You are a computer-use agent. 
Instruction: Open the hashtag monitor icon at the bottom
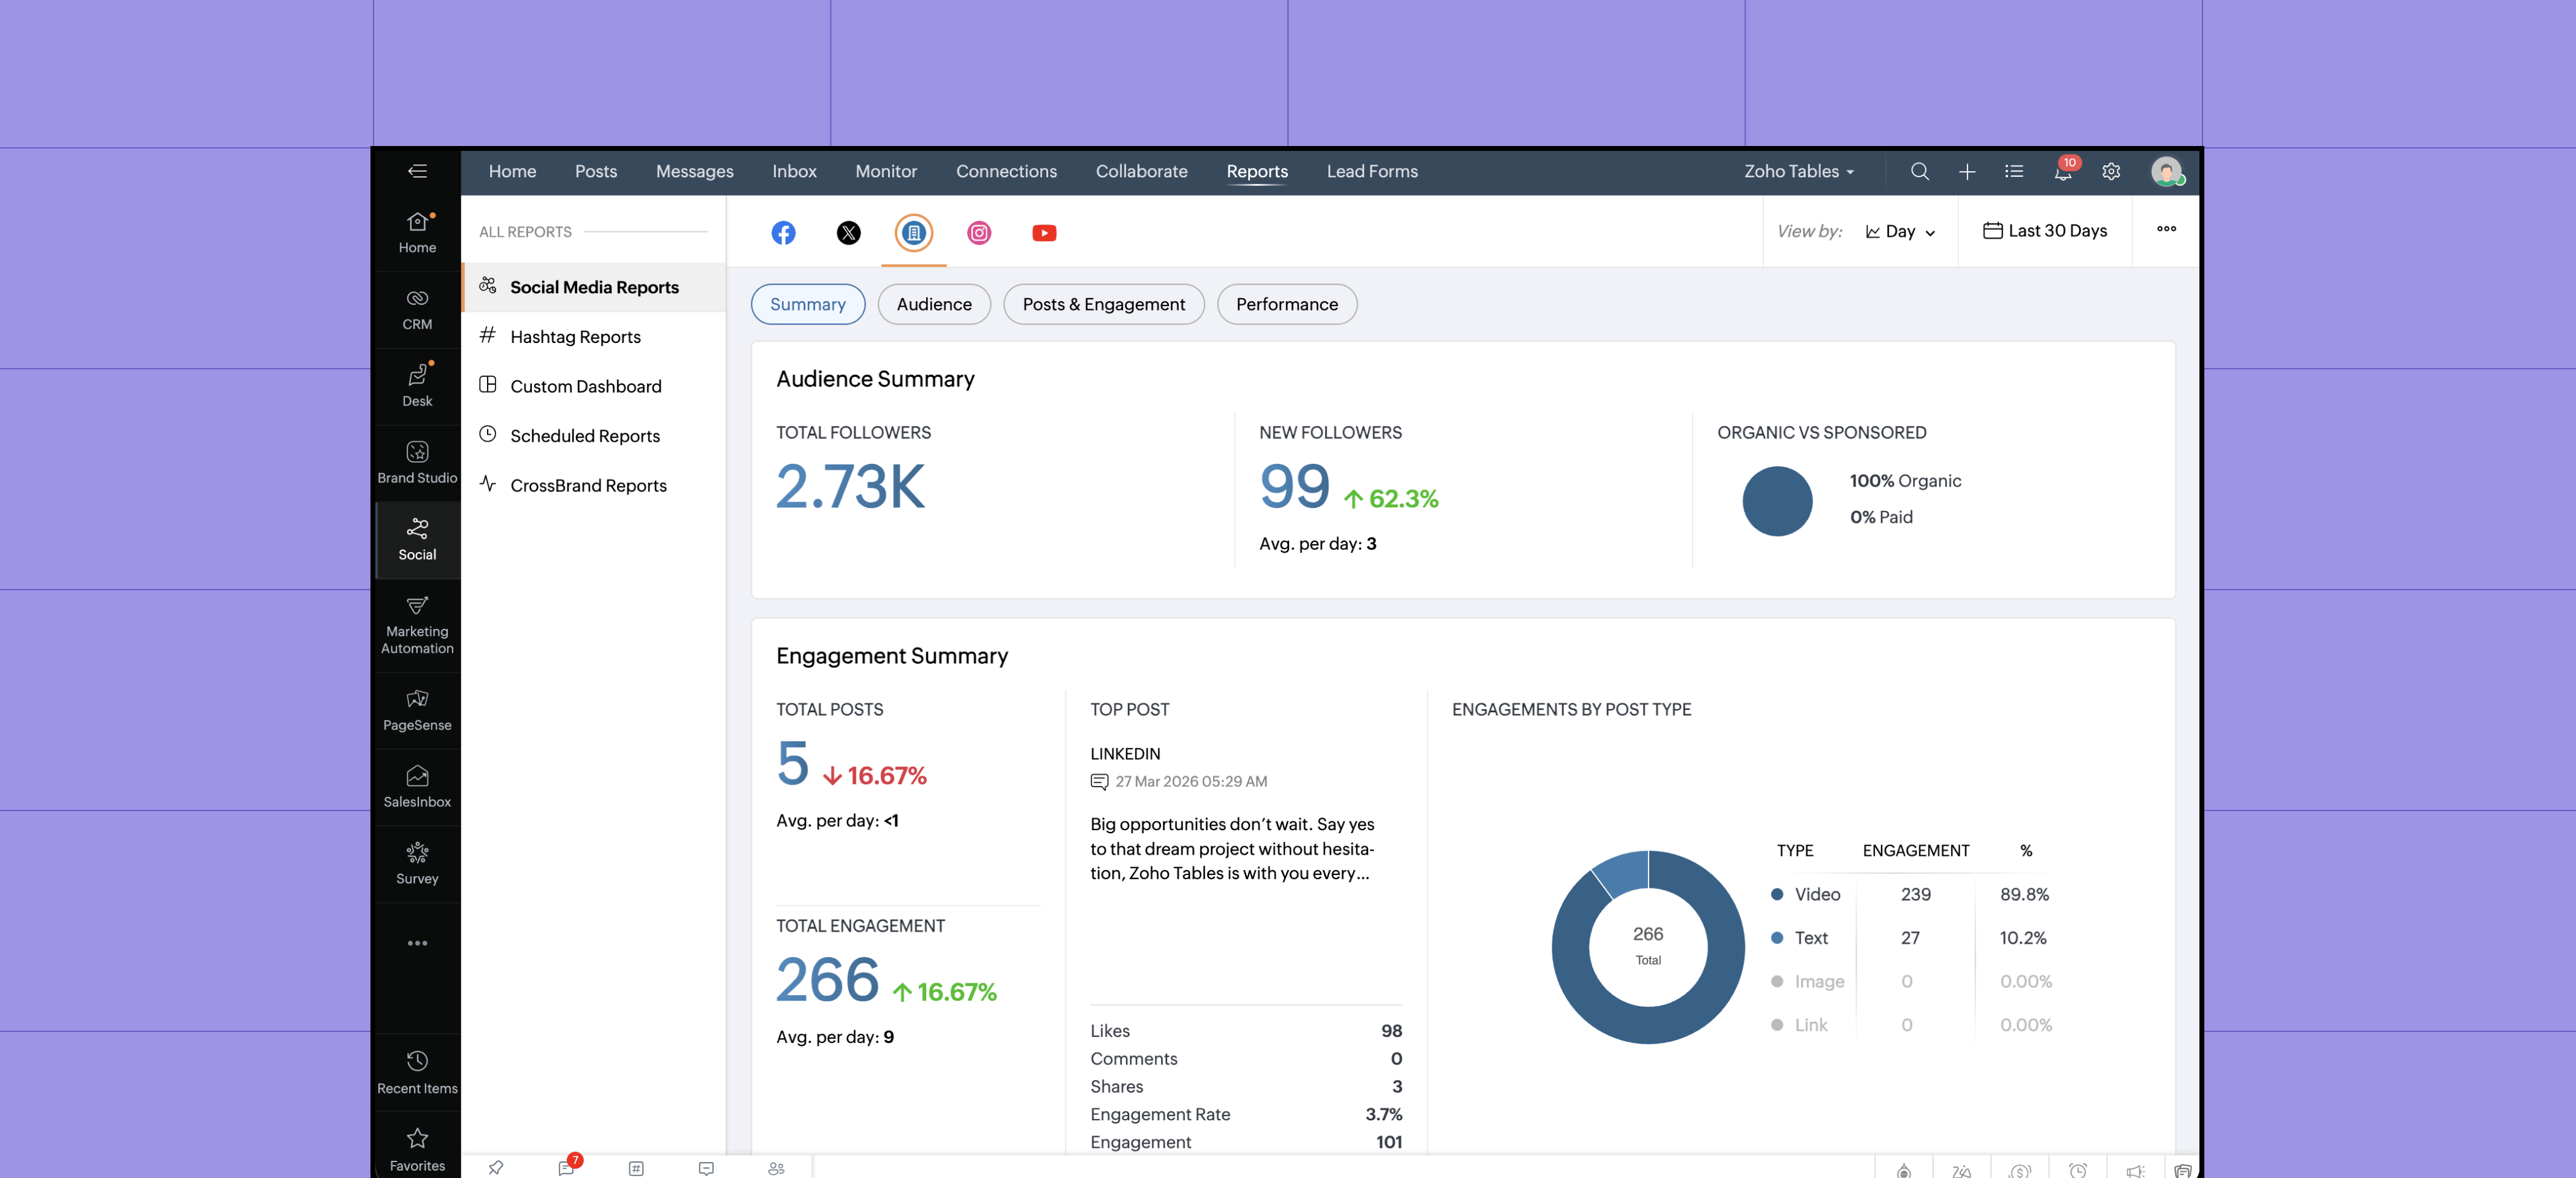(x=636, y=1168)
